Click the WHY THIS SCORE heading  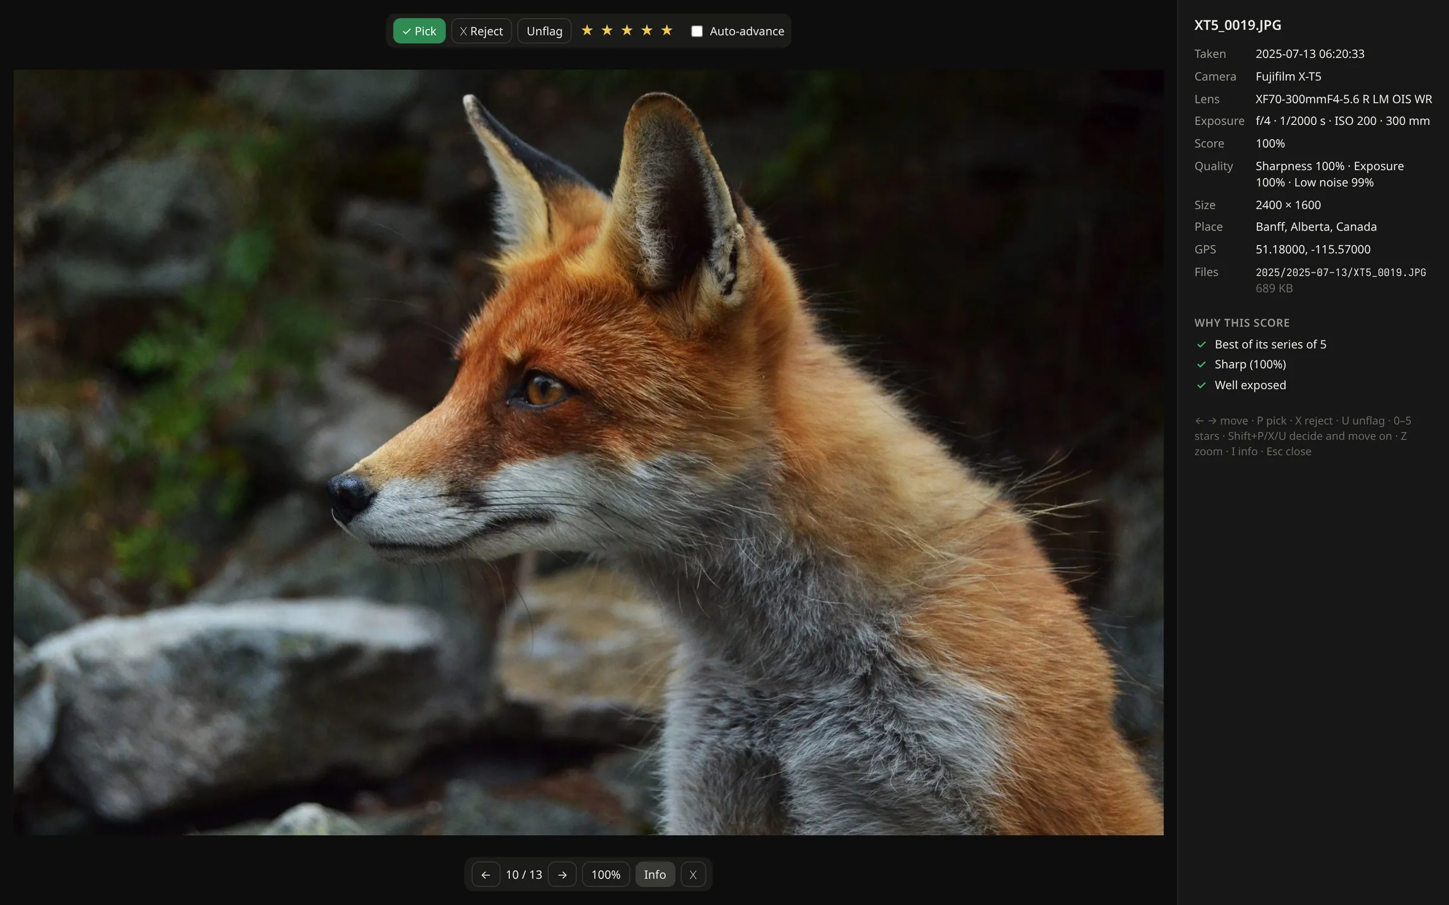1242,323
